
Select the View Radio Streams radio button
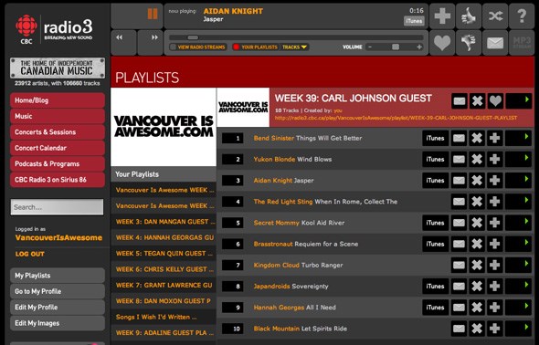coord(173,47)
